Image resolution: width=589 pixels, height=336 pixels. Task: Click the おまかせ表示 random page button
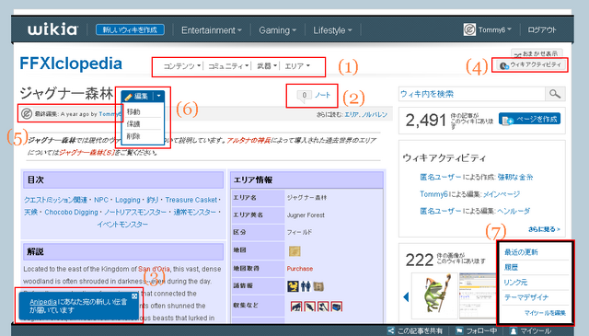pyautogui.click(x=537, y=53)
